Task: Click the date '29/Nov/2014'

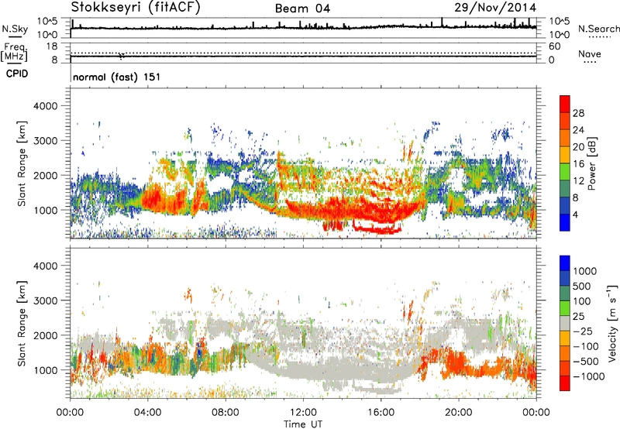Action: pos(495,7)
